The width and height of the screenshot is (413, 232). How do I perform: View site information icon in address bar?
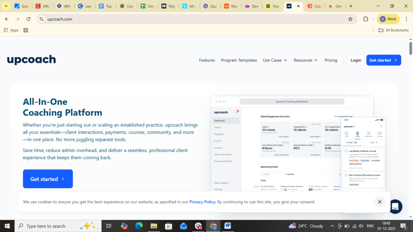[x=41, y=19]
